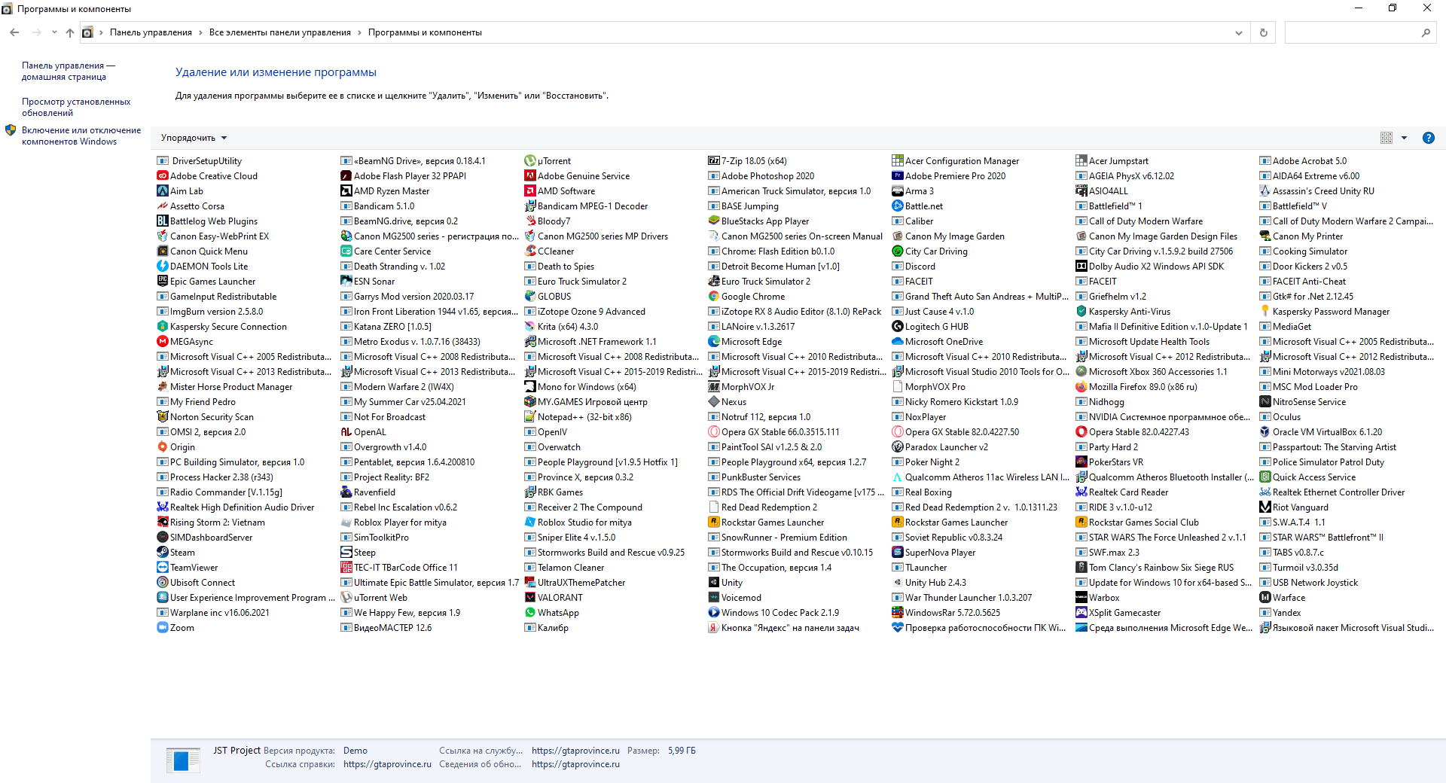Open address bar history dropdown
Image resolution: width=1446 pixels, height=783 pixels.
click(x=1239, y=32)
